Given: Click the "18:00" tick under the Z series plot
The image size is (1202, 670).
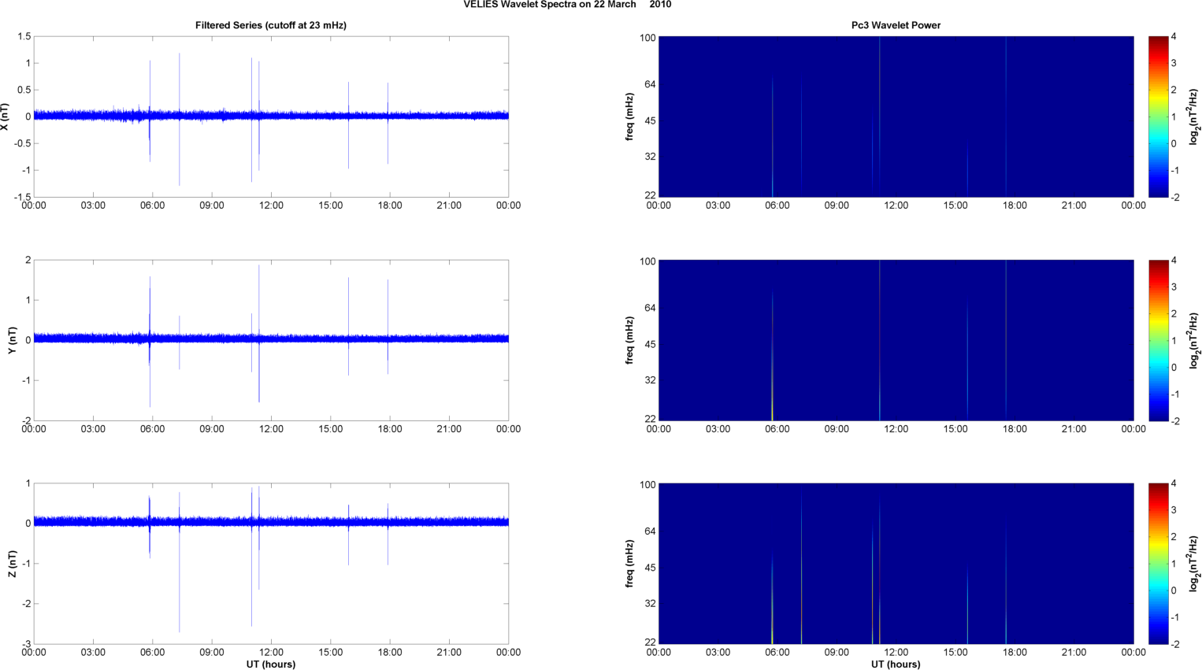Looking at the screenshot, I should pyautogui.click(x=390, y=653).
